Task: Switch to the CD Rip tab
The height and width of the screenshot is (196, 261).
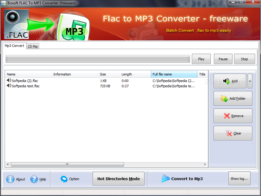Action: click(x=33, y=46)
